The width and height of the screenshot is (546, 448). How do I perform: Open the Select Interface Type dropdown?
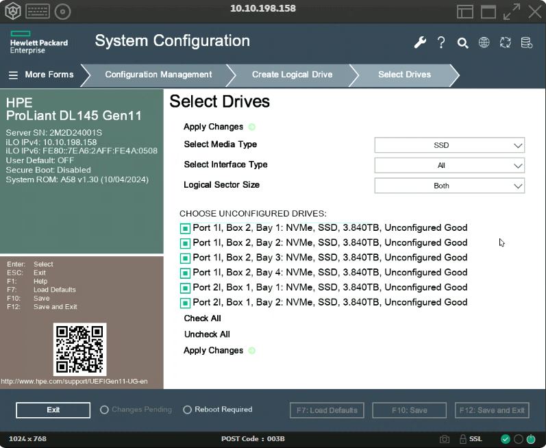click(449, 165)
